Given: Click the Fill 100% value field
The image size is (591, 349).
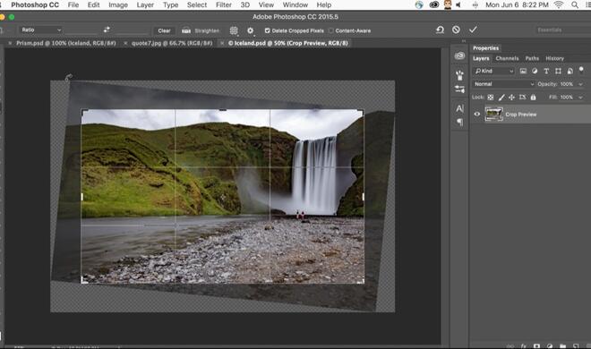Looking at the screenshot, I should click(x=566, y=98).
